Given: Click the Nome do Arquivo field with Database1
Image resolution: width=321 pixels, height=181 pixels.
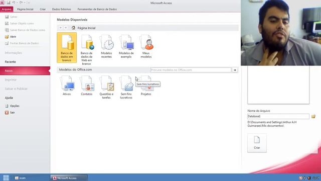Looking at the screenshot, I should (278, 116).
